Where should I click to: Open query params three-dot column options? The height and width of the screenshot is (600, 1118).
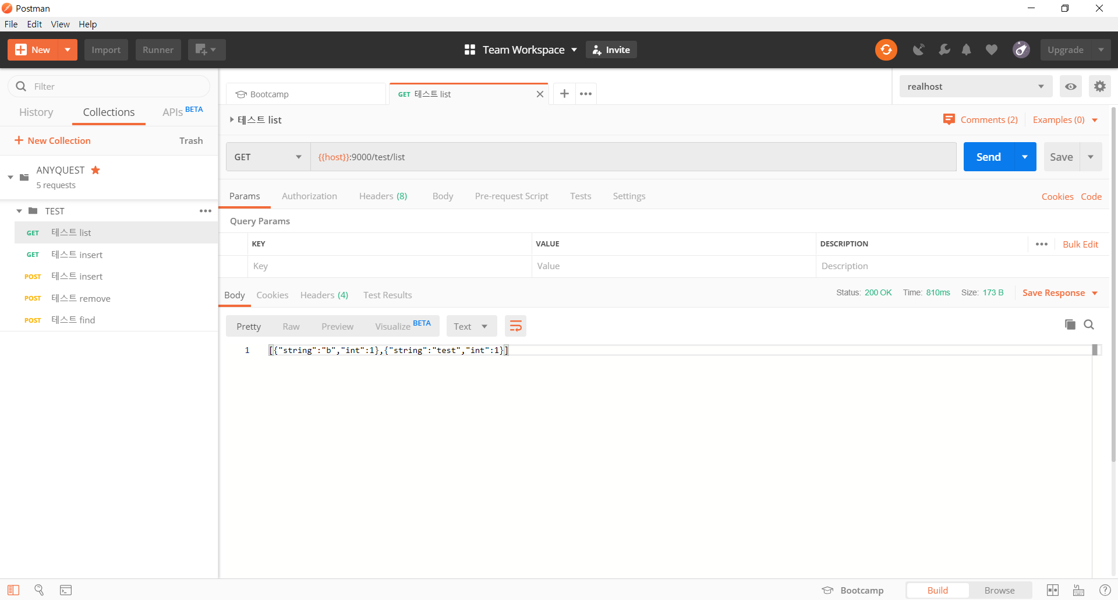(x=1042, y=244)
